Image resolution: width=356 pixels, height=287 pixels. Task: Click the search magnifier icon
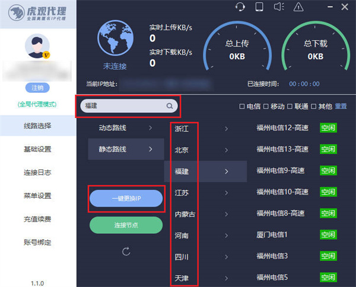pyautogui.click(x=170, y=107)
